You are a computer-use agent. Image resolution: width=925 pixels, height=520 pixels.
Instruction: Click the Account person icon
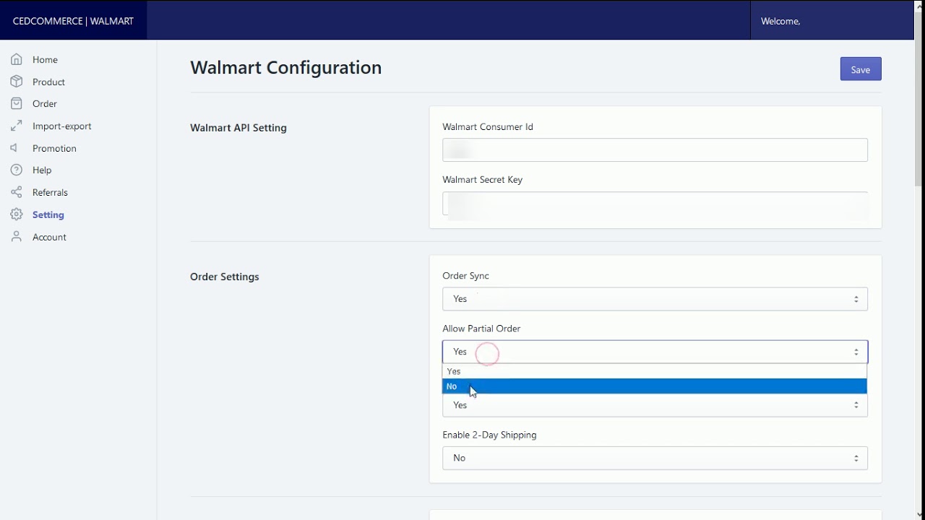(17, 237)
